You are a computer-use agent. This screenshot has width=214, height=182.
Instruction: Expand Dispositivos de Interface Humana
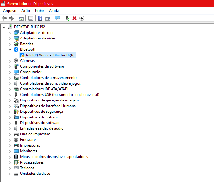[x=10, y=106]
